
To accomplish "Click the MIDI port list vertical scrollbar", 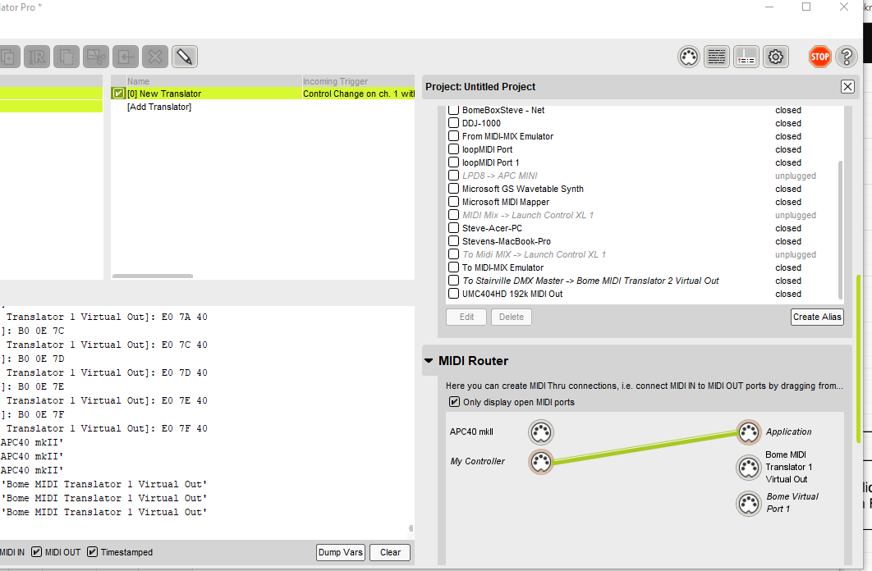I will coord(840,230).
